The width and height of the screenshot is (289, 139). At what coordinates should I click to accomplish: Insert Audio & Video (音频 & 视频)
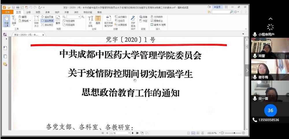[158, 24]
